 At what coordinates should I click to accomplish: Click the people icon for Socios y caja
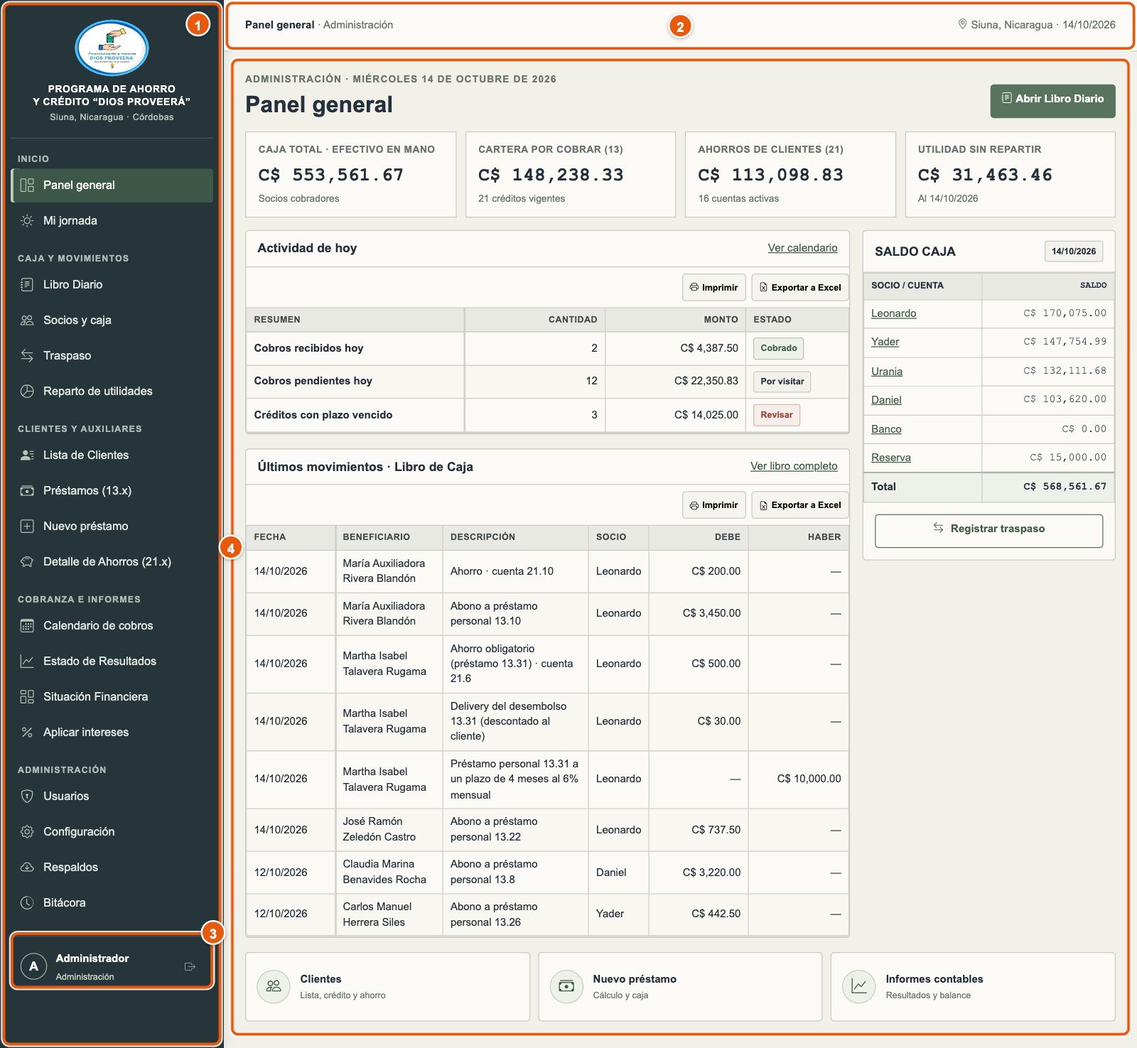point(27,320)
